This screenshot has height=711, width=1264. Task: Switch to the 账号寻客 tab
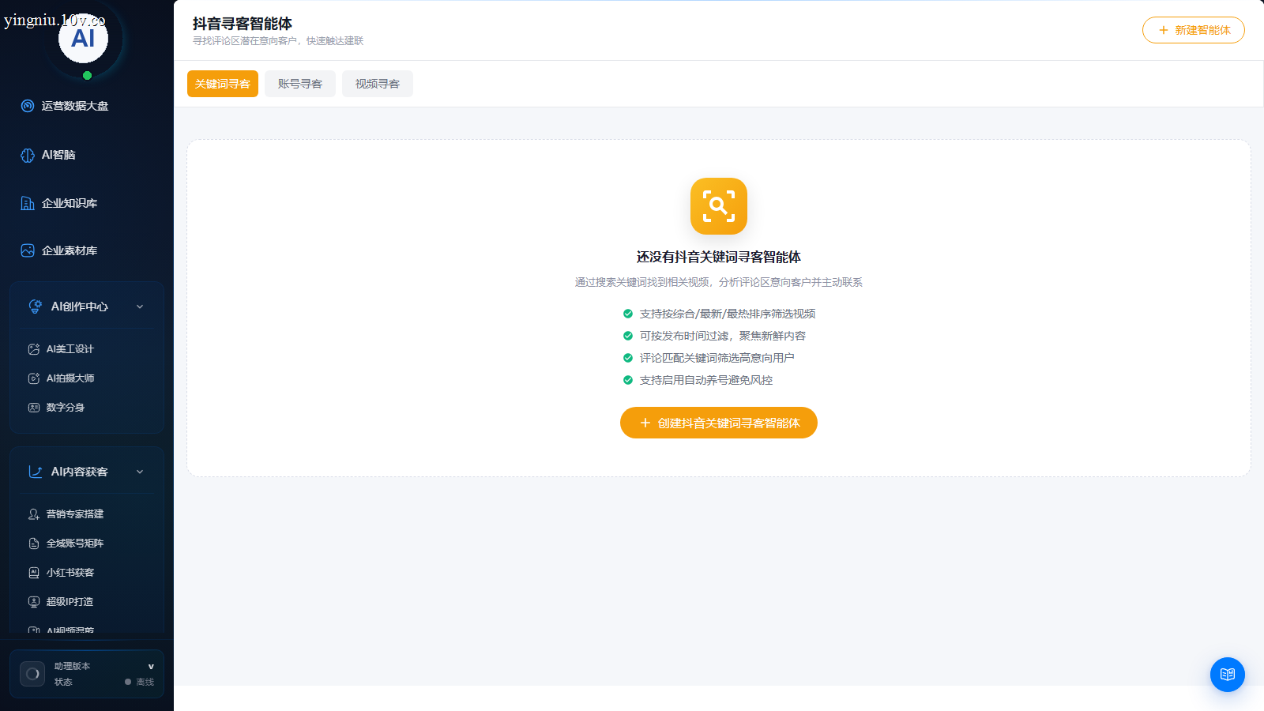tap(300, 84)
